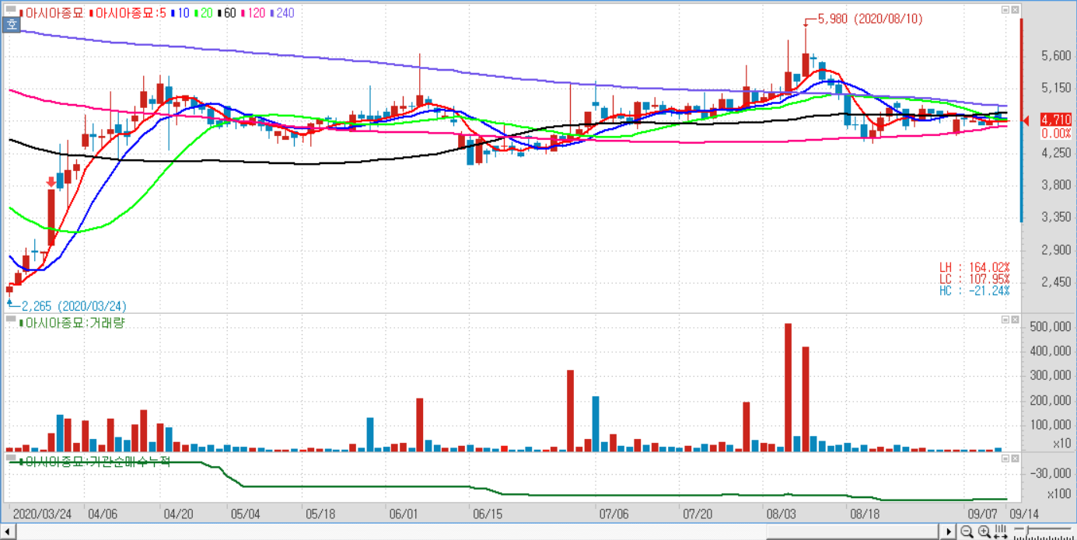This screenshot has width=1077, height=540.
Task: Select the 아시아종묘 price series legend label
Action: tap(51, 13)
